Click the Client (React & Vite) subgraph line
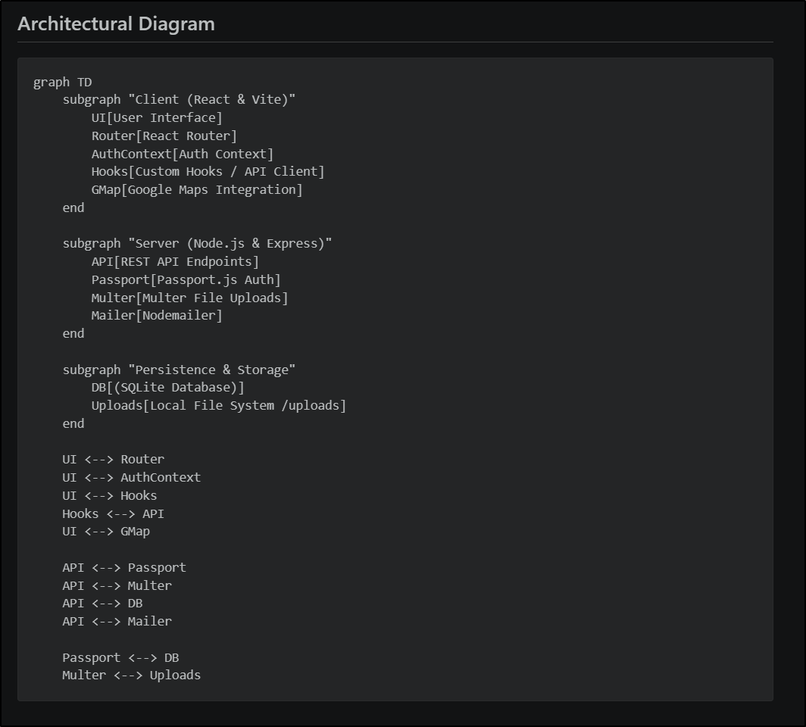This screenshot has height=727, width=806. pos(179,99)
